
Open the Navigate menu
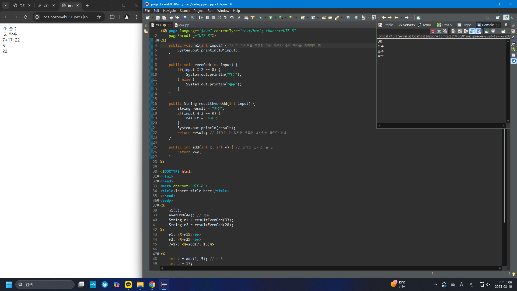pos(169,11)
